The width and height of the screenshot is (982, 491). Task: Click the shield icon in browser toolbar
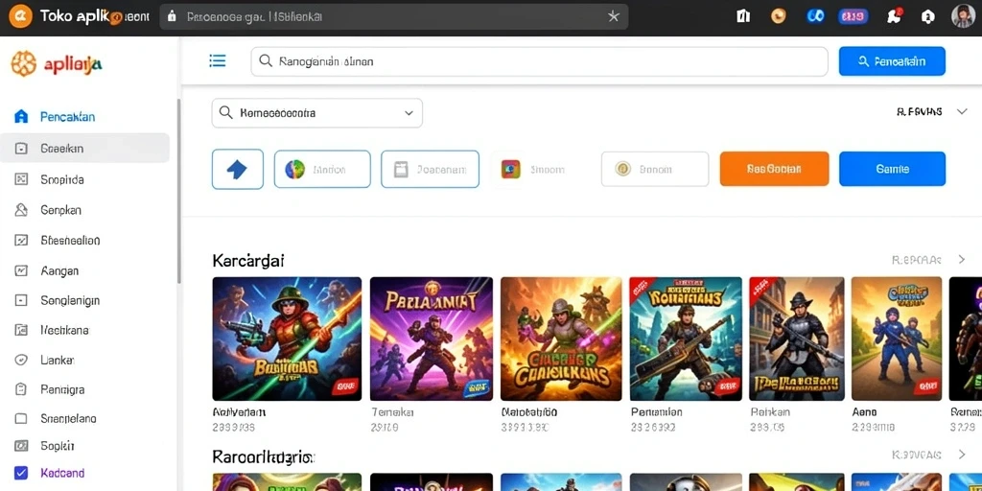click(928, 17)
